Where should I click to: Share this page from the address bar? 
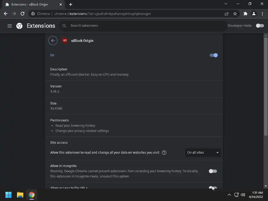point(227,14)
